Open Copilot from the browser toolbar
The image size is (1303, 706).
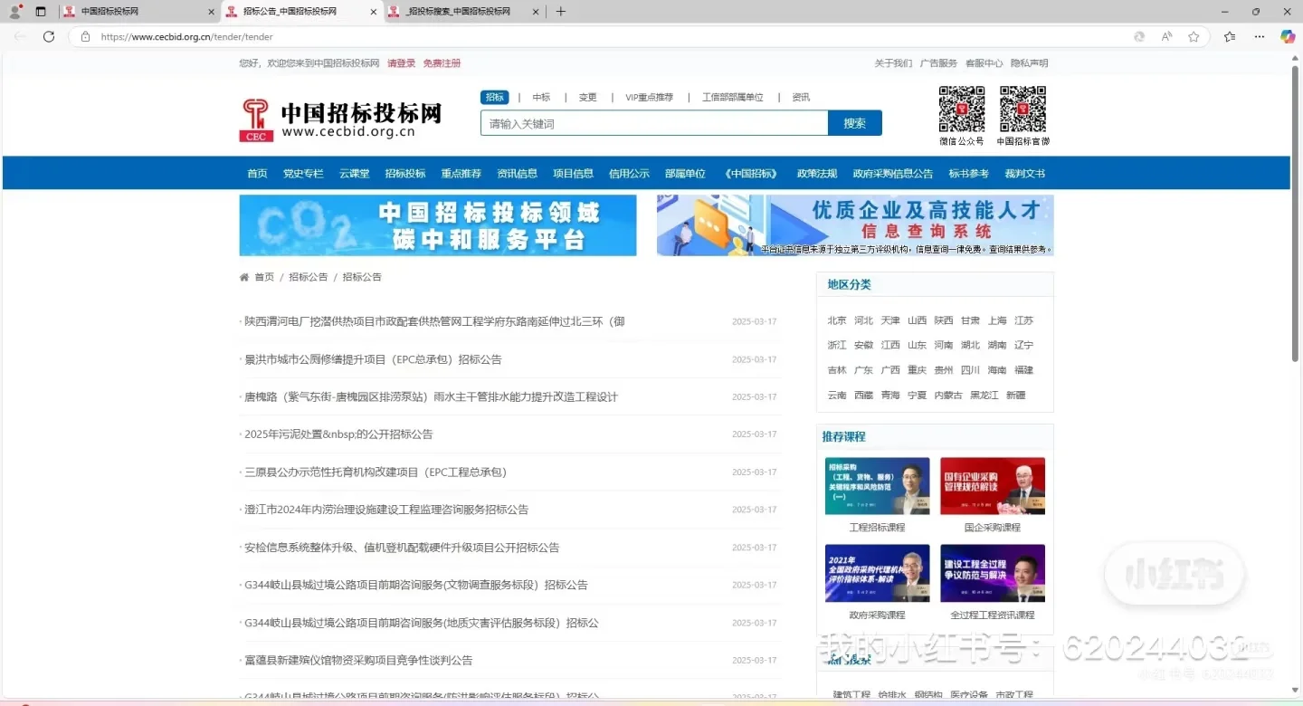click(x=1287, y=37)
